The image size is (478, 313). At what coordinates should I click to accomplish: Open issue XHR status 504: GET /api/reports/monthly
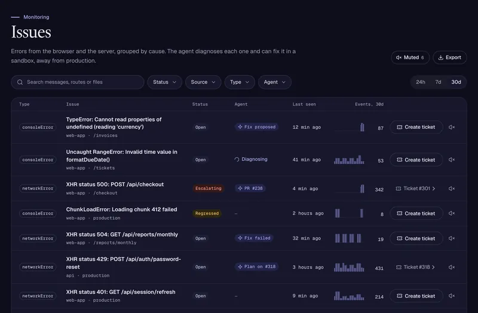pos(122,234)
